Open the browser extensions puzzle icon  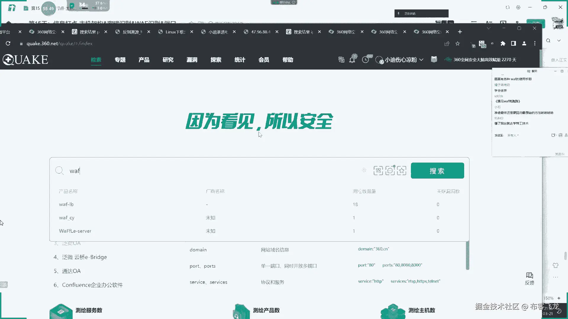[503, 43]
